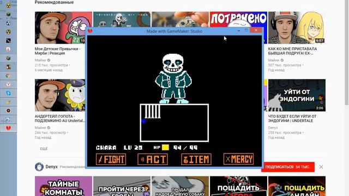Close the GameMaker game window
Image resolution: width=349 pixels, height=196 pixels.
256,30
